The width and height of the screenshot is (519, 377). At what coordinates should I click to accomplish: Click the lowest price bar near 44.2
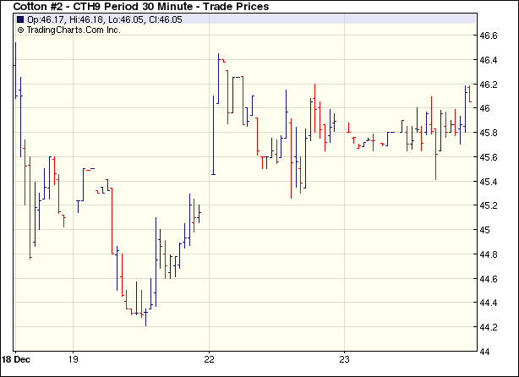click(x=145, y=319)
